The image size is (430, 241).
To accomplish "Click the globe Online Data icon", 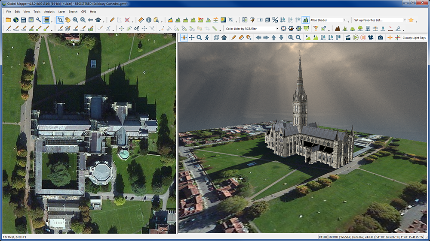I will click(16, 20).
